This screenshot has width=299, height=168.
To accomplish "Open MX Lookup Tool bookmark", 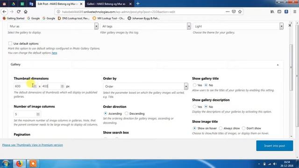I will tap(108, 18).
